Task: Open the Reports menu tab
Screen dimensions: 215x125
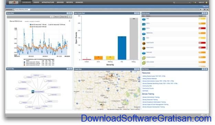Action: tap(69, 2)
